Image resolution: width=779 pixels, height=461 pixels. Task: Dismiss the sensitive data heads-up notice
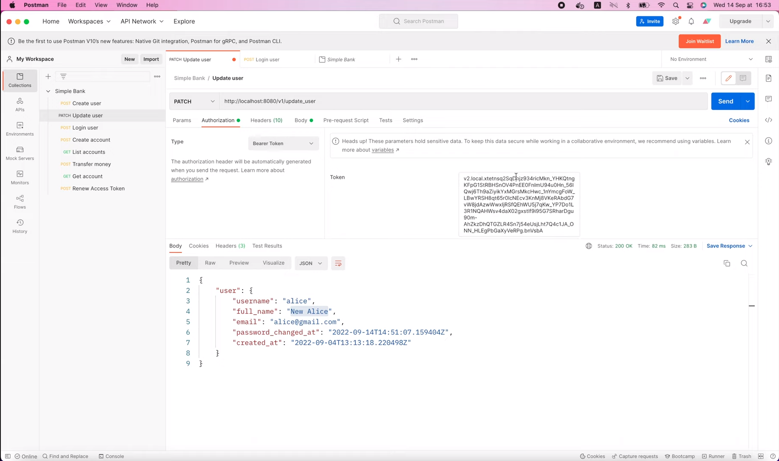click(747, 142)
